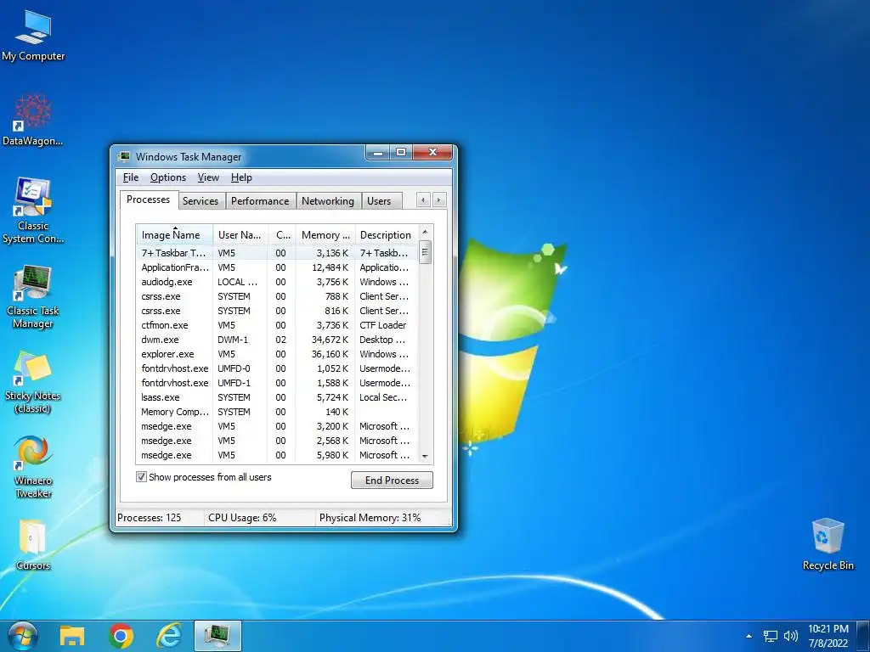Screen dimensions: 870x652
Task: Select the Processes tab
Action: pyautogui.click(x=148, y=200)
